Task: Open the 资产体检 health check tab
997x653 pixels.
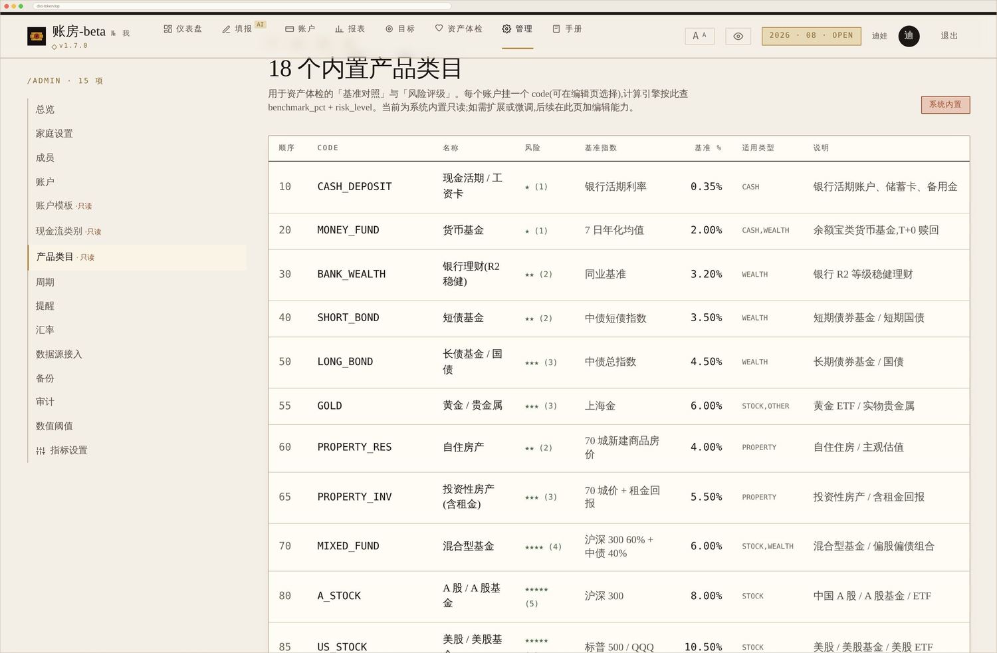Action: (459, 29)
